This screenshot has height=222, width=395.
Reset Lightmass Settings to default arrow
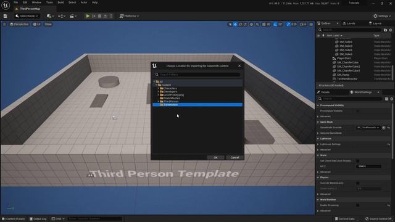pos(389,144)
